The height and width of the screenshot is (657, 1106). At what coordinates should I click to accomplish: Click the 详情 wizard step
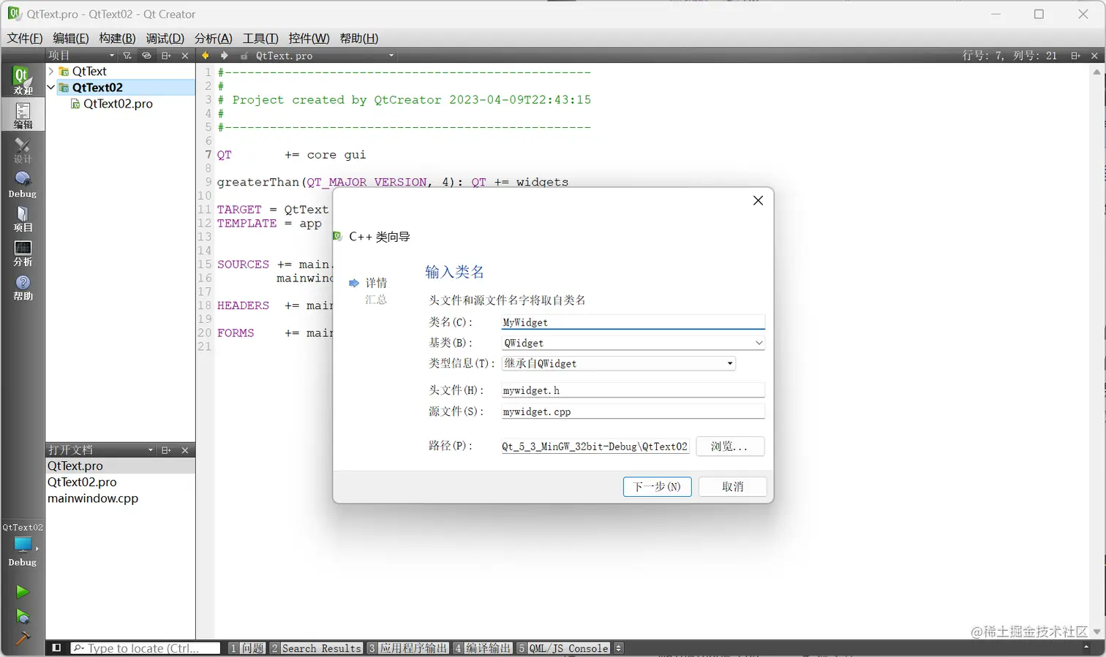click(376, 283)
